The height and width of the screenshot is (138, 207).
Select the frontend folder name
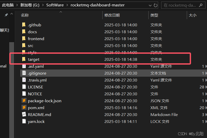coord(36,39)
